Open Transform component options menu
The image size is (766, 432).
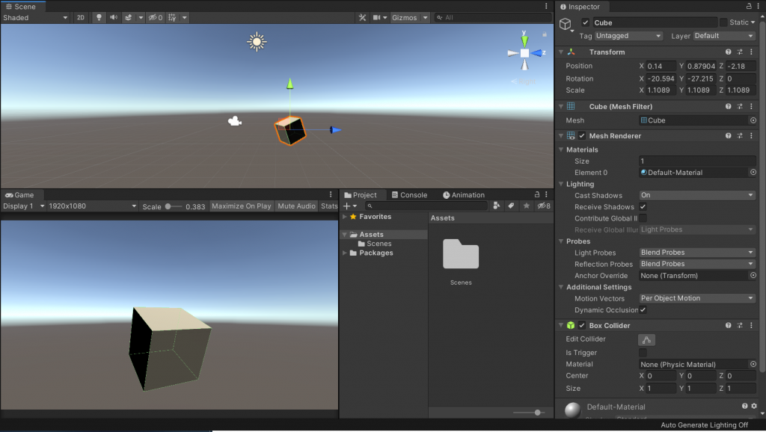point(751,52)
